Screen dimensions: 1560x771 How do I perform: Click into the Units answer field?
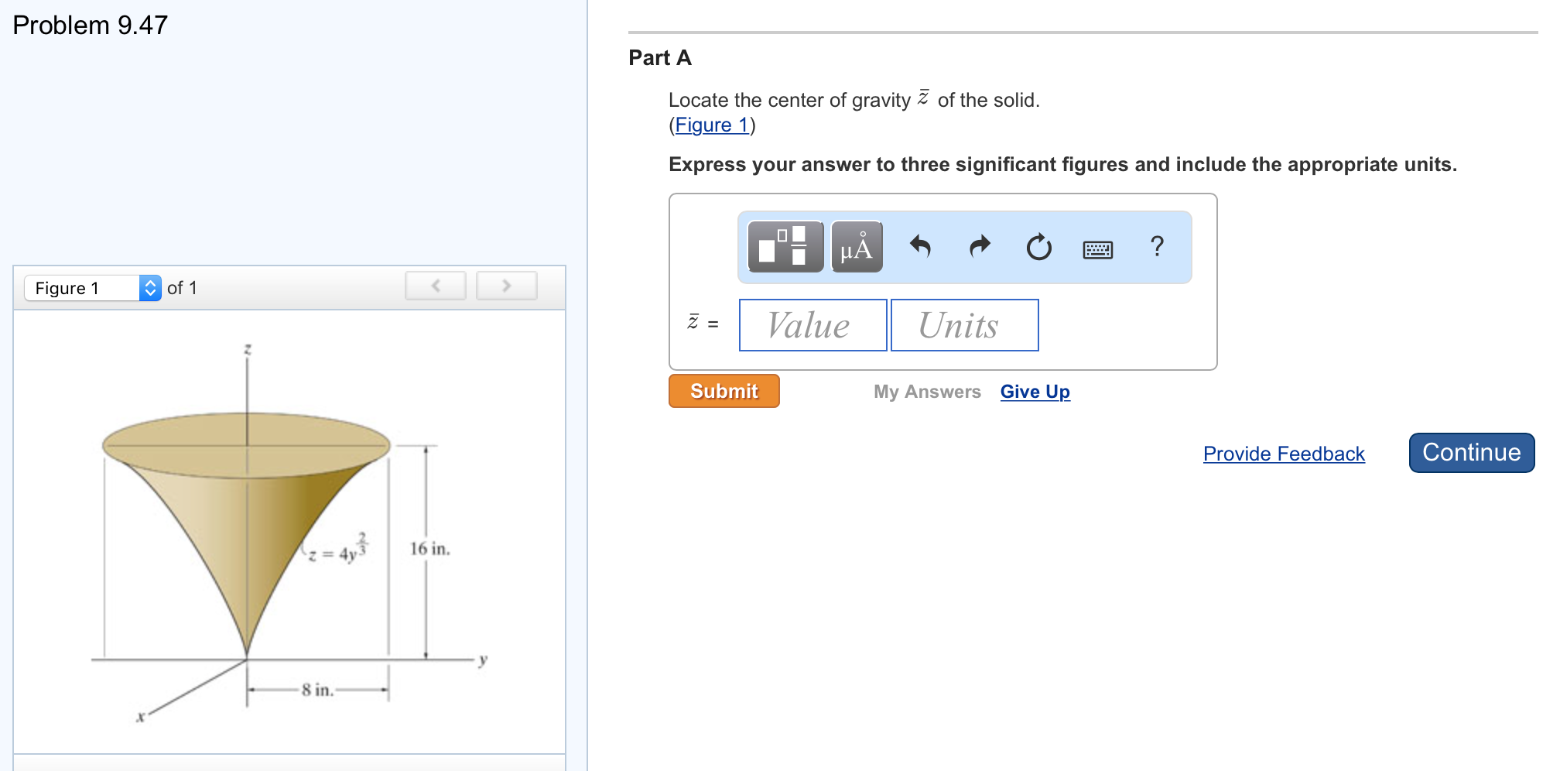963,325
